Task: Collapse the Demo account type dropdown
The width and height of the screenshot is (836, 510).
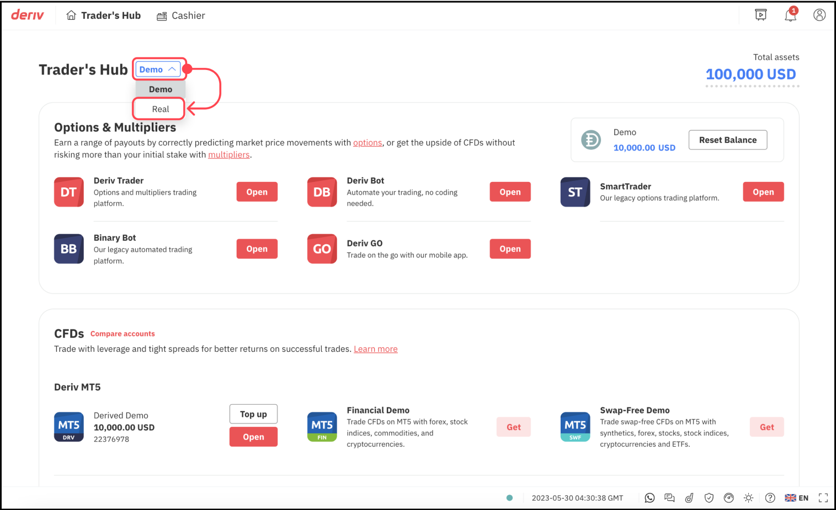Action: coord(158,69)
